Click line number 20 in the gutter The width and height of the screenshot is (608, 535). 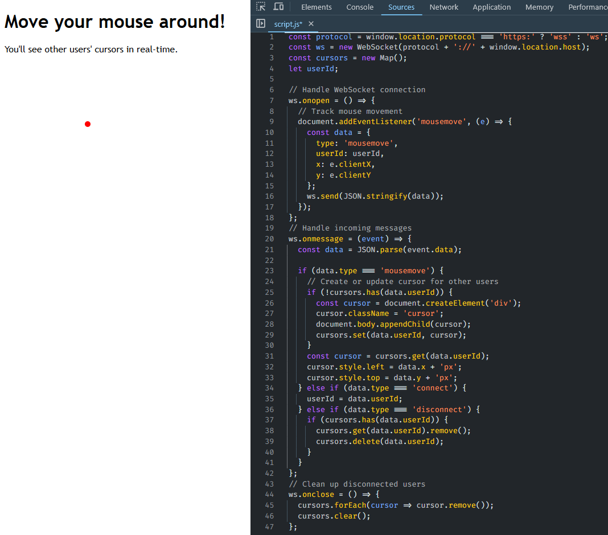pyautogui.click(x=269, y=239)
